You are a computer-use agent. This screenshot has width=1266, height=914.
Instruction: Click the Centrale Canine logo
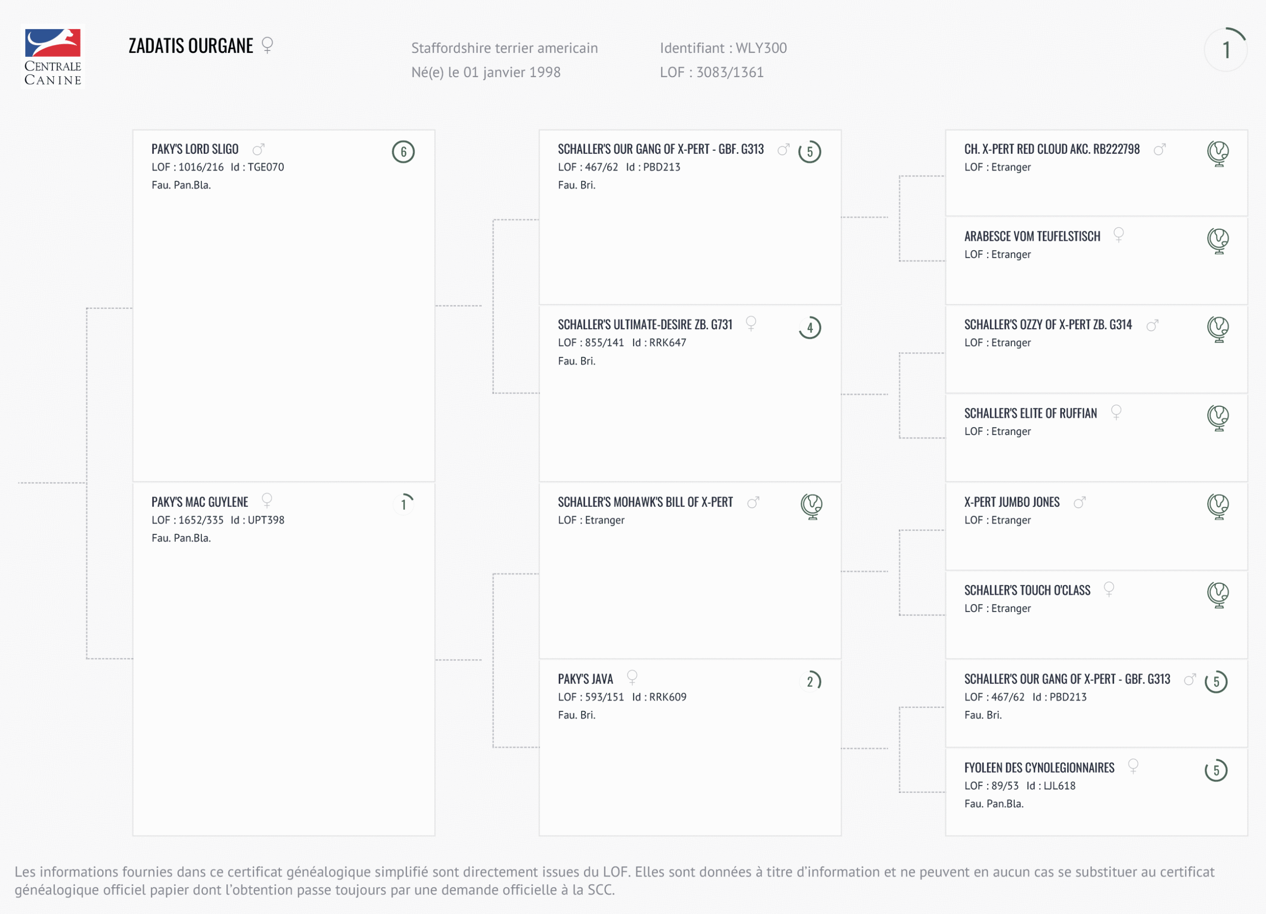pos(53,57)
